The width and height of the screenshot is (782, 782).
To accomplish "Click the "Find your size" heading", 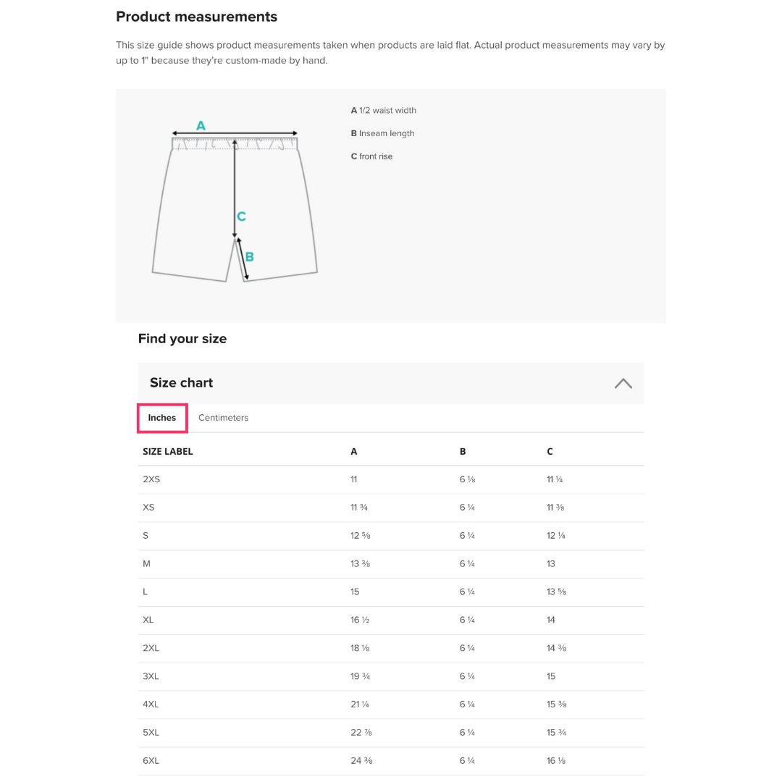I will tap(182, 339).
